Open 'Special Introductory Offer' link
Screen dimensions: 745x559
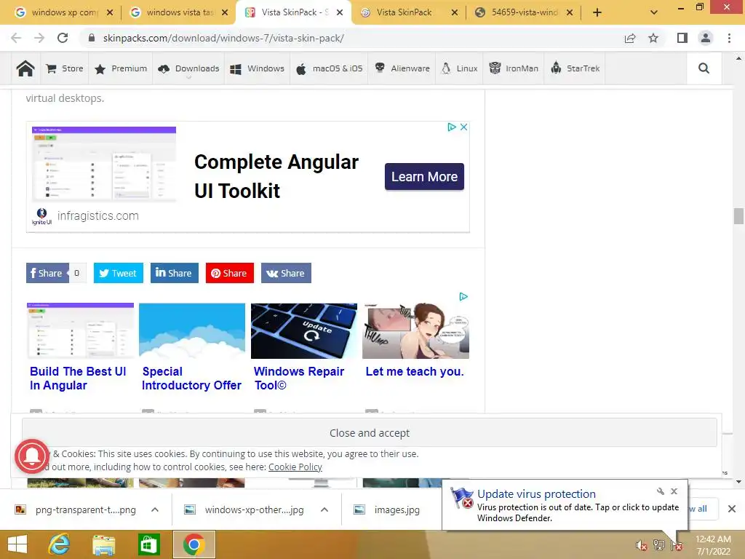point(191,378)
